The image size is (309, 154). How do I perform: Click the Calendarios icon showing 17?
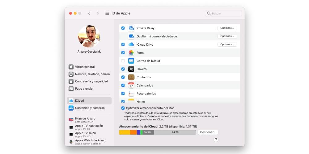131,85
